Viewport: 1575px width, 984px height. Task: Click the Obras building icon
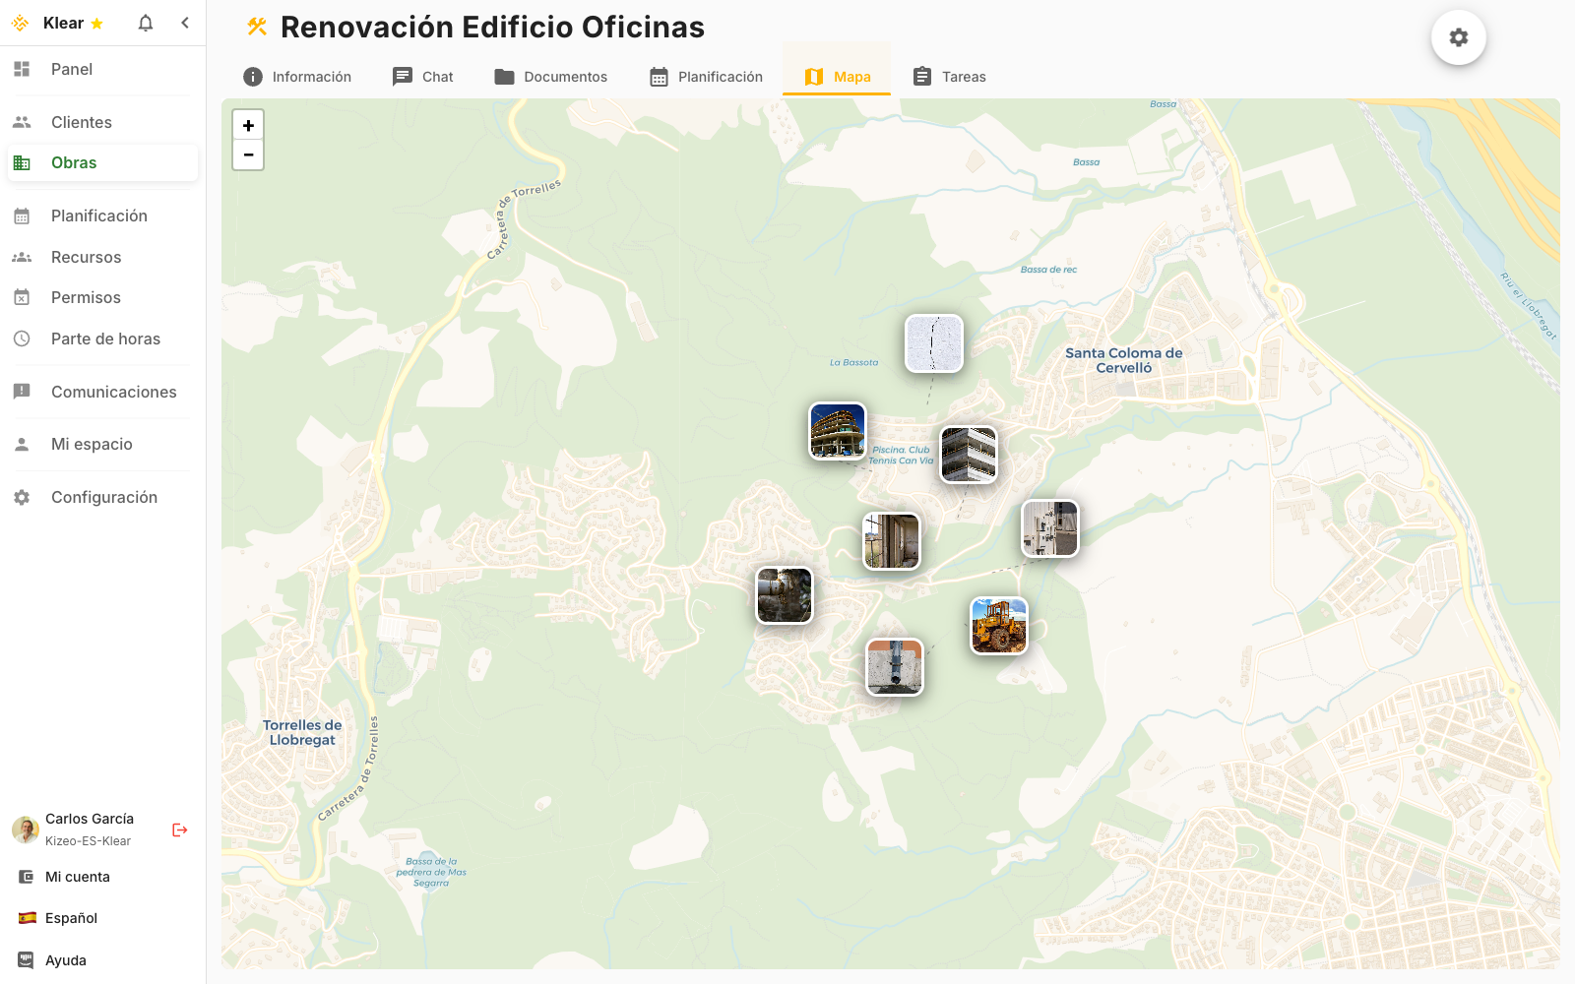22,162
